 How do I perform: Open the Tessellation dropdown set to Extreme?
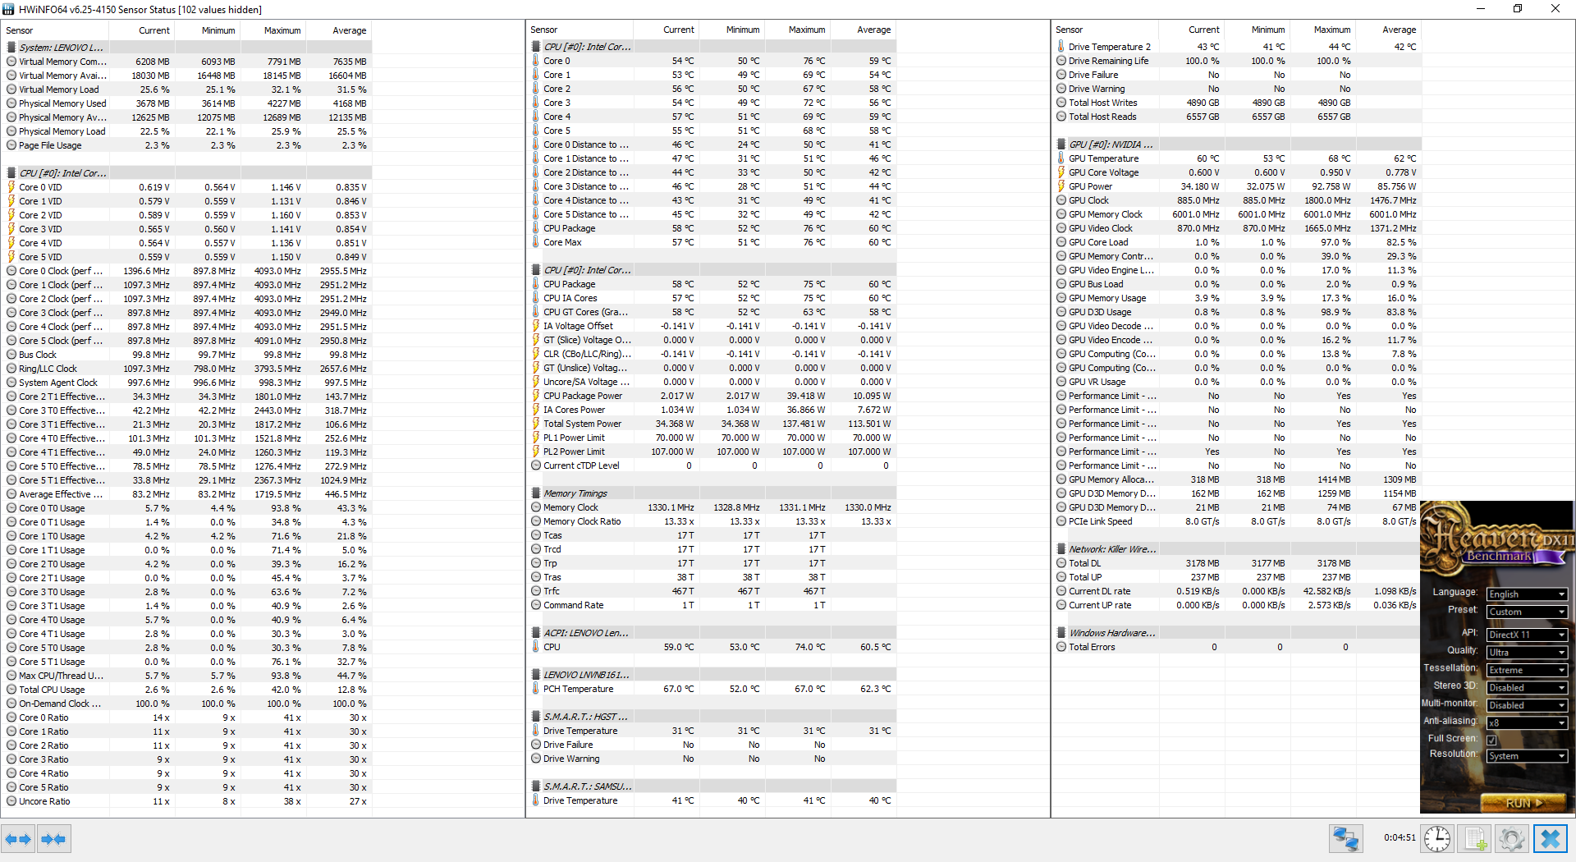1527,670
